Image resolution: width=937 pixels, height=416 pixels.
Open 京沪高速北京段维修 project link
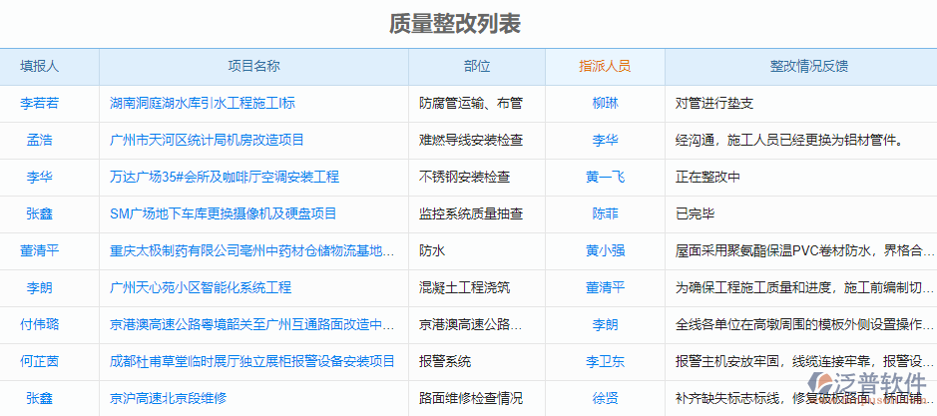coord(169,398)
